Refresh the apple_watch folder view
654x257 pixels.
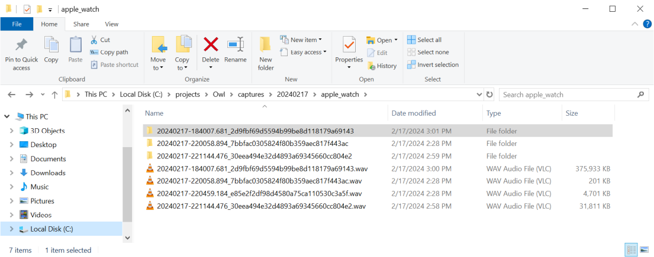pyautogui.click(x=489, y=95)
